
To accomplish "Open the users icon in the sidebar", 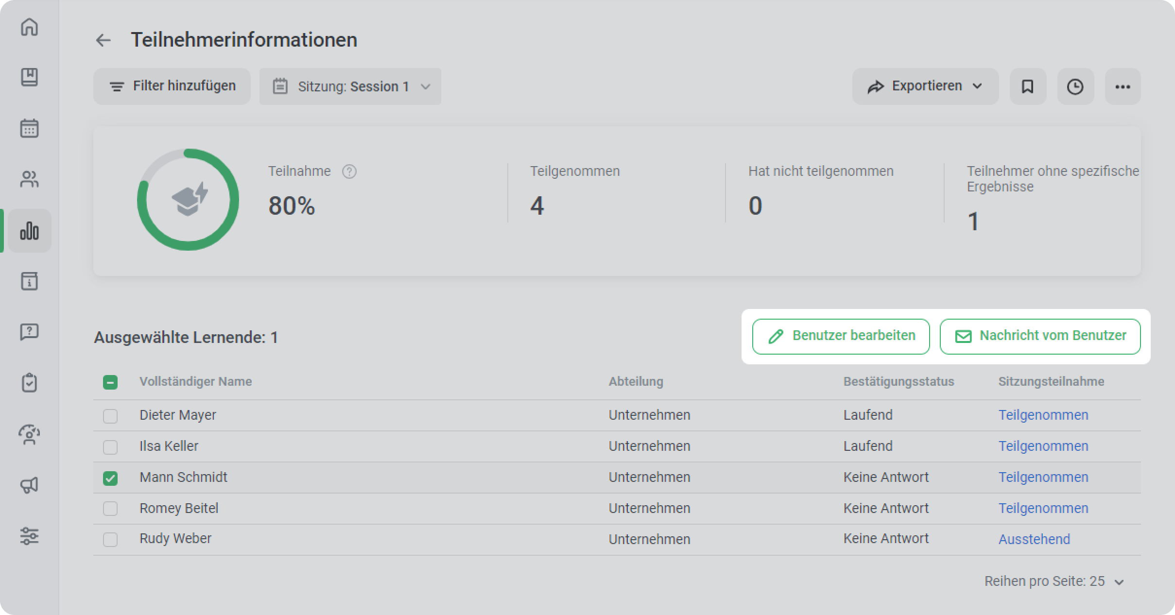I will pyautogui.click(x=29, y=179).
